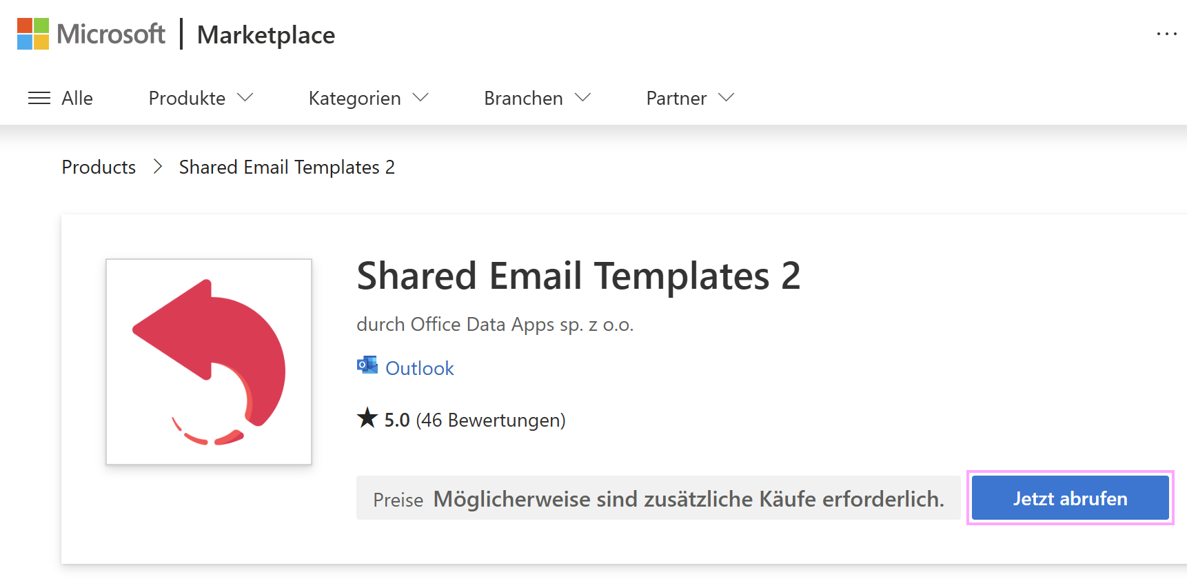Click the hamburger menu icon next to Alle

[39, 98]
